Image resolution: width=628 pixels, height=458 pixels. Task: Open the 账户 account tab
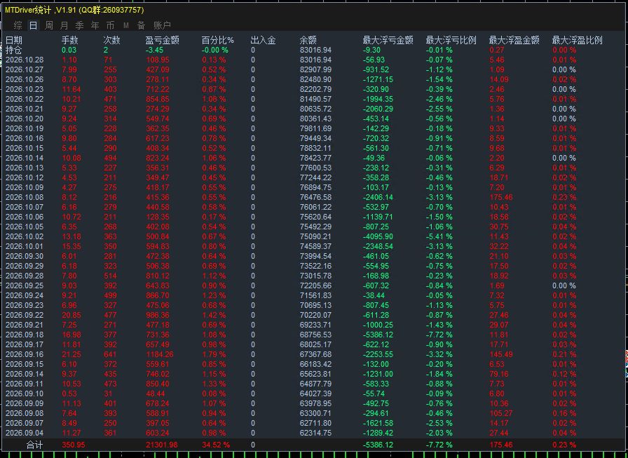[x=162, y=26]
